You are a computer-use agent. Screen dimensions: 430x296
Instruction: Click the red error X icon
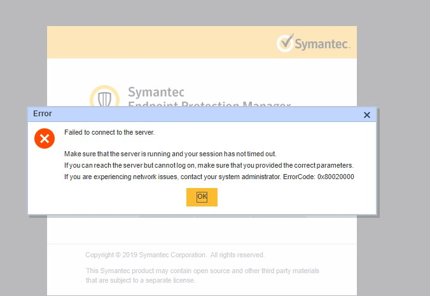[x=45, y=138]
